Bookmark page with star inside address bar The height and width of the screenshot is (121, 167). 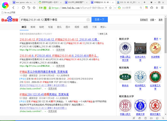click(110, 8)
